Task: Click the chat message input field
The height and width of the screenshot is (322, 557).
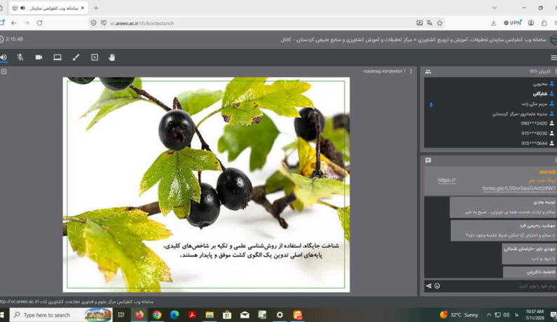Action: pyautogui.click(x=499, y=286)
